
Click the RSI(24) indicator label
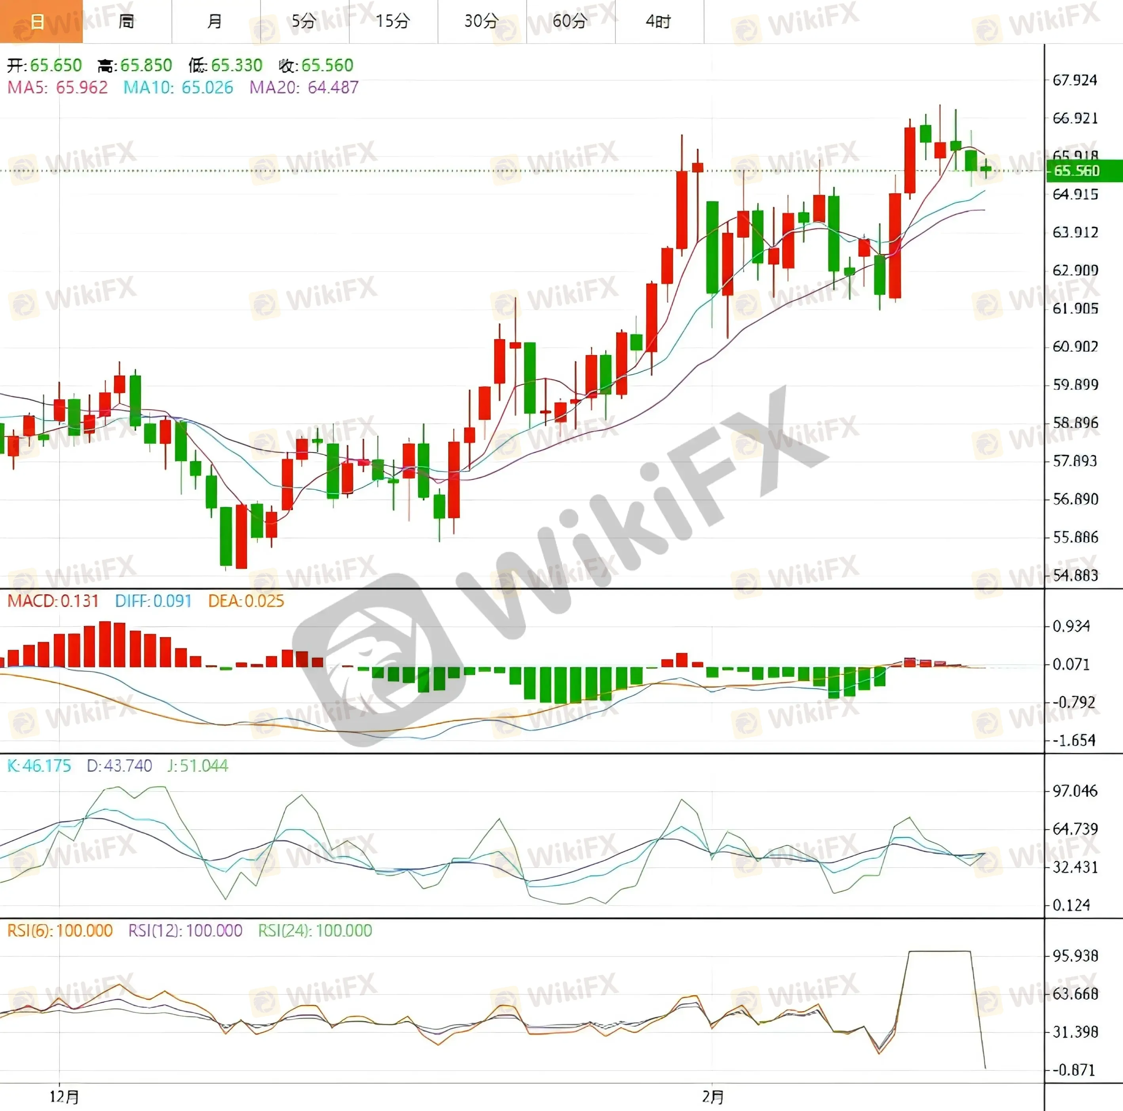point(315,931)
